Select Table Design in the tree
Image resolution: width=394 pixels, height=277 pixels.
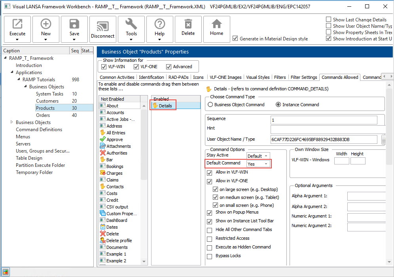click(x=29, y=158)
